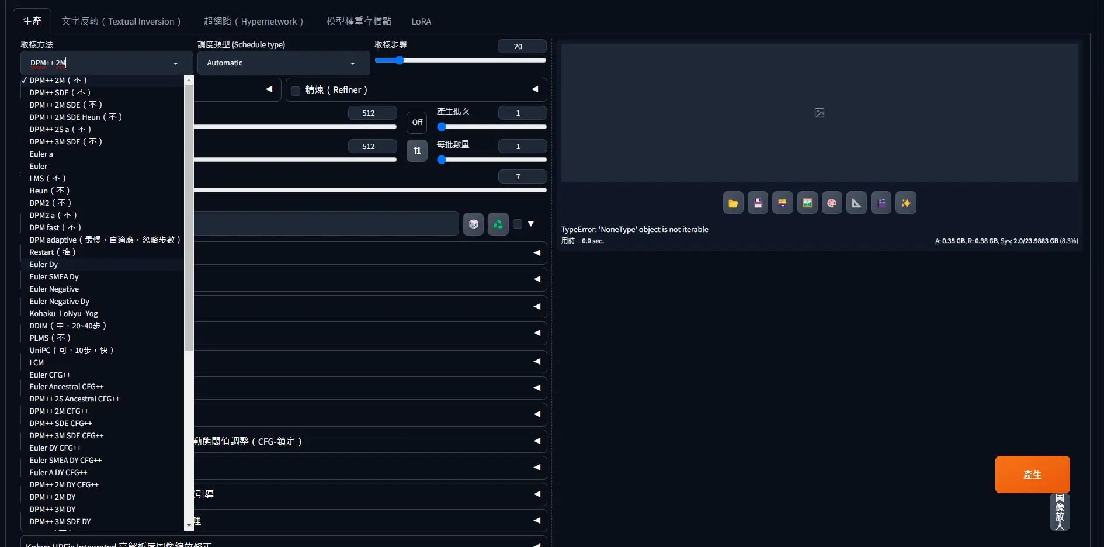Click the 圖像放大 vertical button

click(1060, 512)
